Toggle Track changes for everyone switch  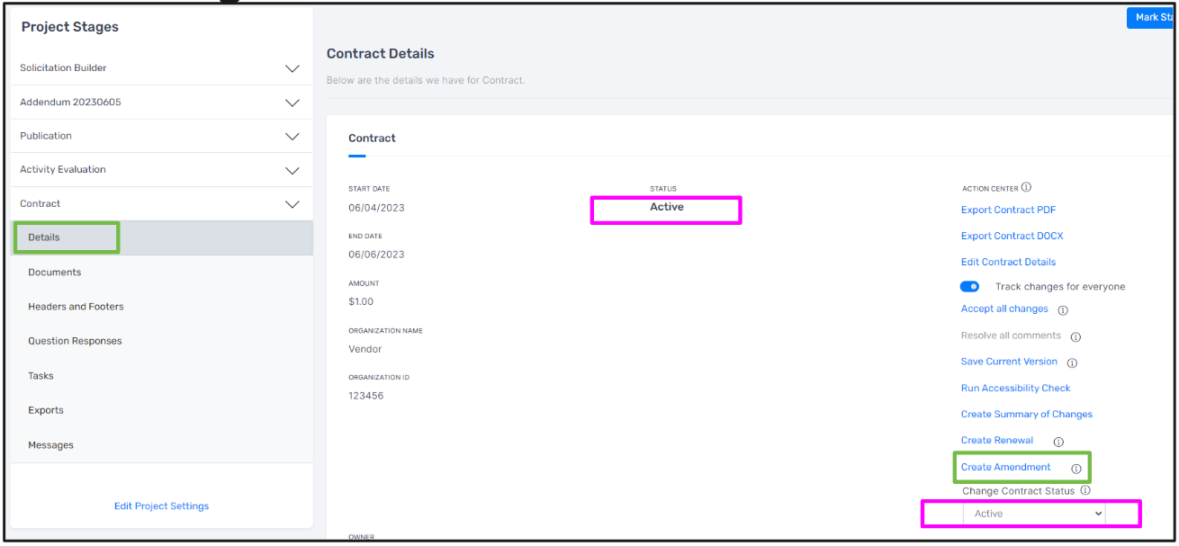click(x=969, y=286)
